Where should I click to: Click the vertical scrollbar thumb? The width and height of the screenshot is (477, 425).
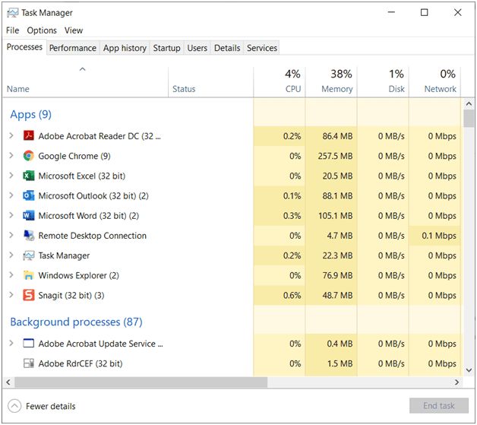pyautogui.click(x=469, y=118)
